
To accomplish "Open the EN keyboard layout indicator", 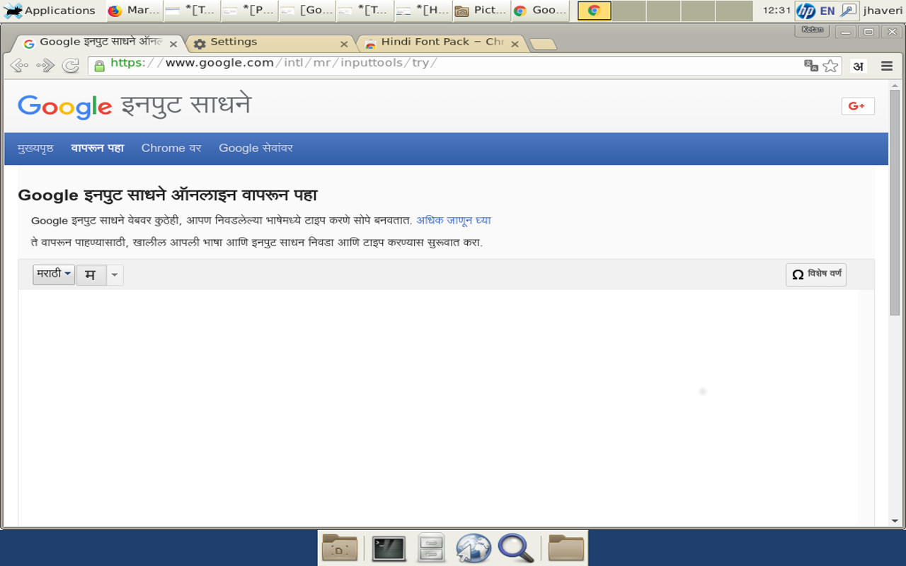I will 827,11.
